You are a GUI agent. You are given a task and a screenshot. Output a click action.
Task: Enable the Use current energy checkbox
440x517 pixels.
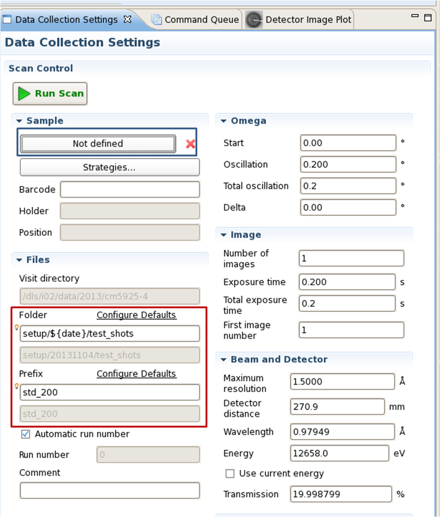tap(230, 473)
